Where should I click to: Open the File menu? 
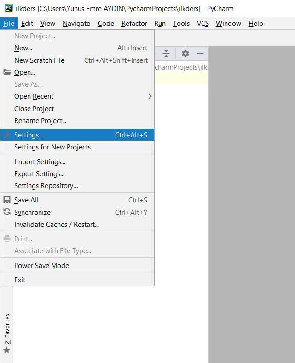(9, 24)
